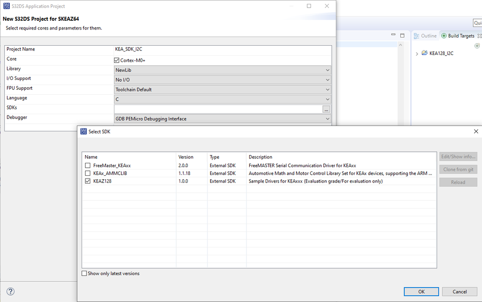Screen dimensions: 482x302
Task: Close the S32DS Application Project wizard
Action: pos(327,6)
